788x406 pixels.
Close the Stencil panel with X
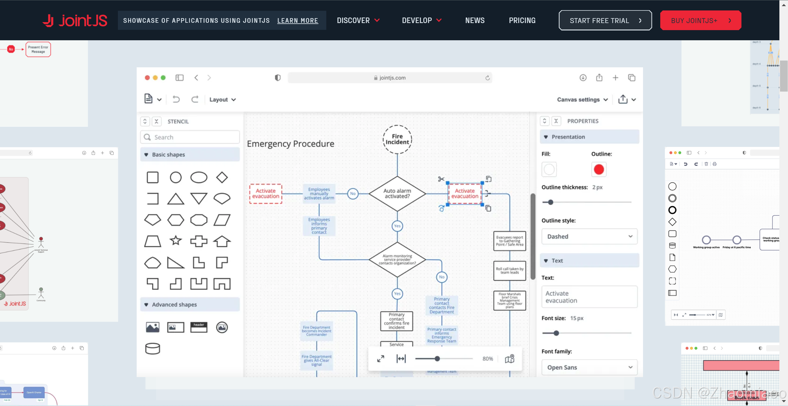coord(156,121)
